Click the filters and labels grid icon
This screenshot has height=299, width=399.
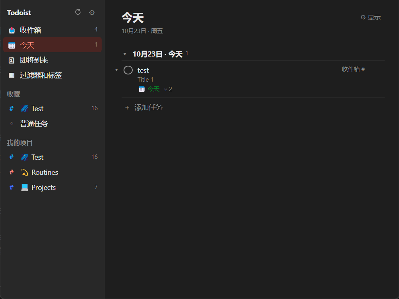[12, 75]
